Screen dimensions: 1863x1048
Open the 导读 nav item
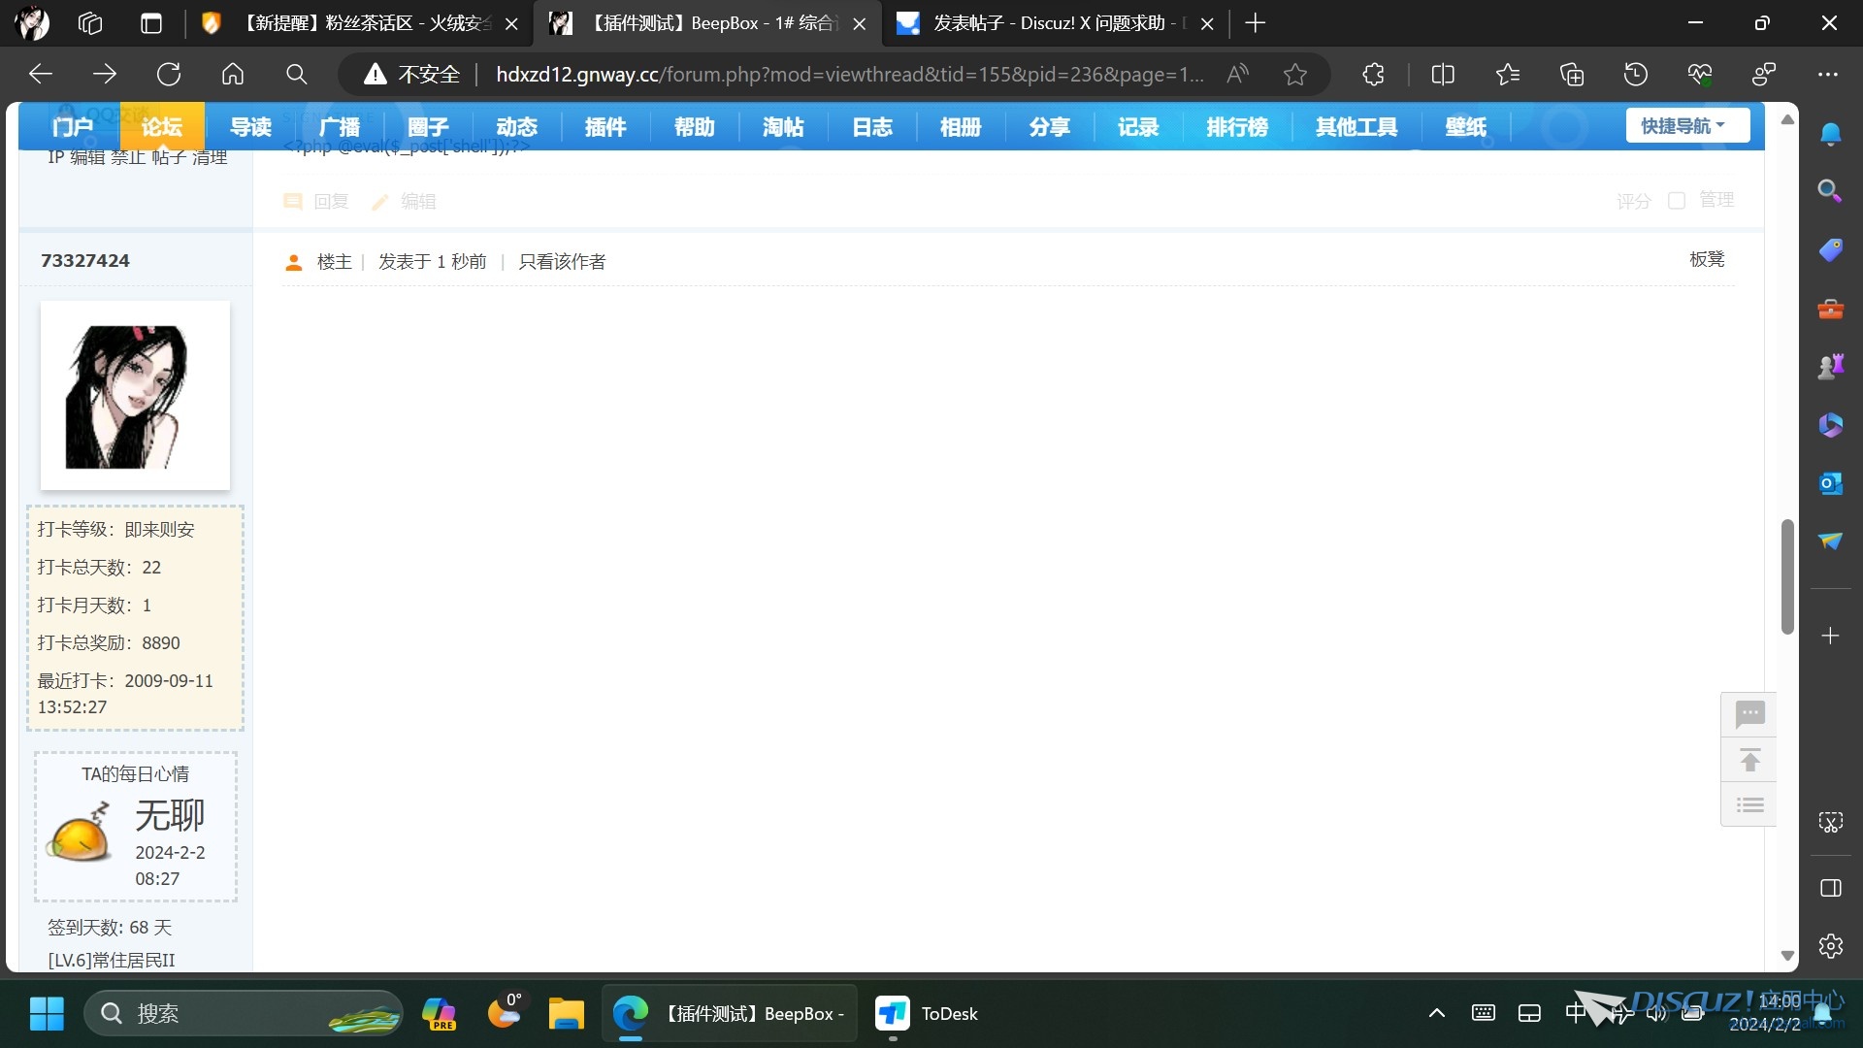[250, 127]
